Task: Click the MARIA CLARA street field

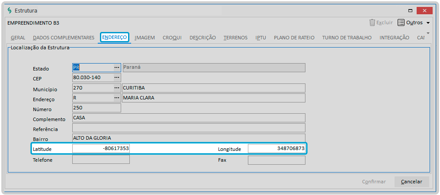Action: pyautogui.click(x=214, y=98)
